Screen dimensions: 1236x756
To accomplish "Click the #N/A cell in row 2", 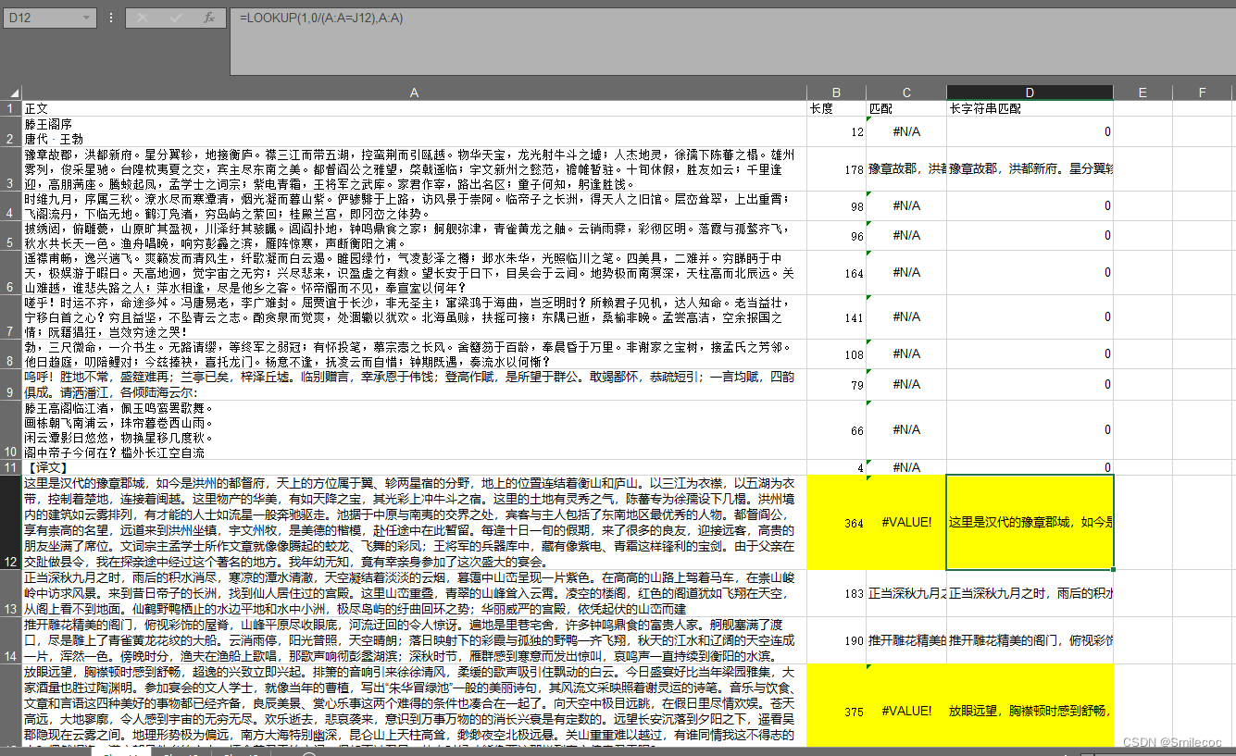I will click(x=906, y=131).
